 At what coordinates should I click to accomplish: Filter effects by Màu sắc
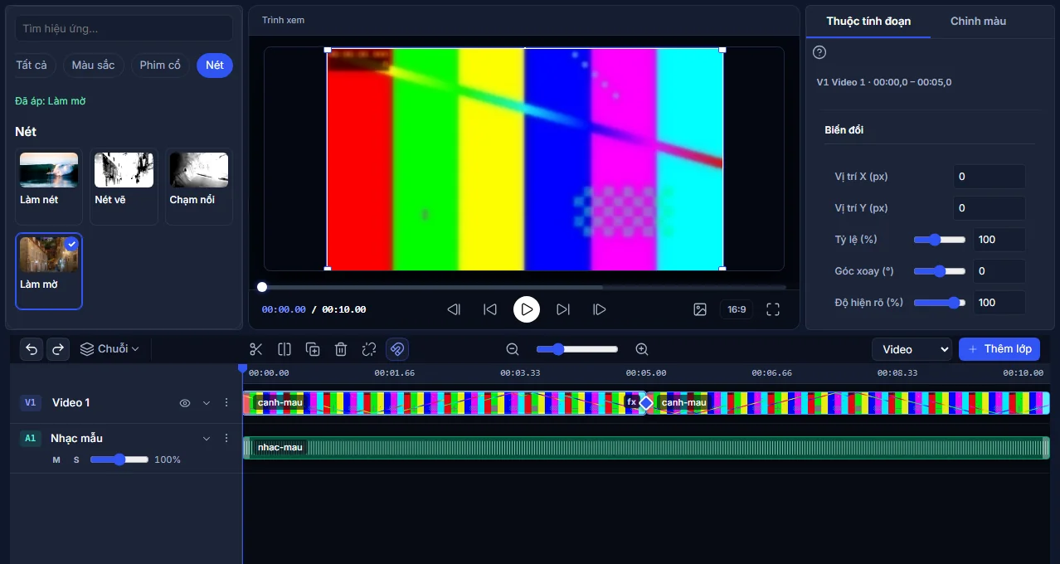(x=94, y=66)
